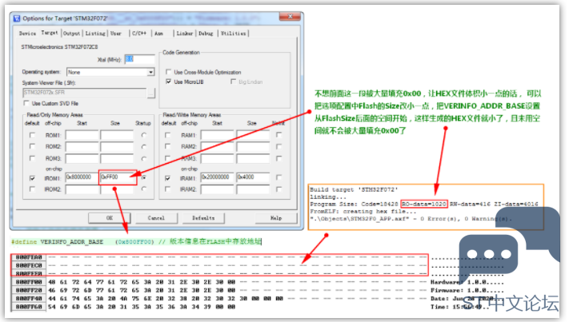Click the RAM1 Start field
Screen dimensions: 569x322
218,136
